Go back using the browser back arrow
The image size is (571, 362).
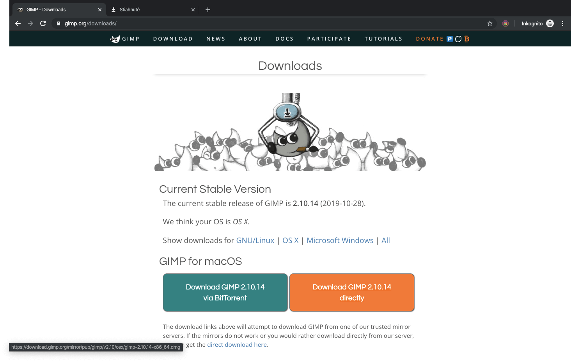click(18, 23)
